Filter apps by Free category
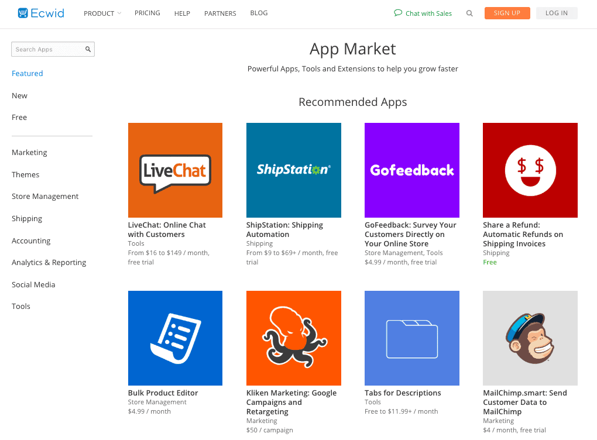Viewport: 597px width, 440px height. click(x=19, y=117)
